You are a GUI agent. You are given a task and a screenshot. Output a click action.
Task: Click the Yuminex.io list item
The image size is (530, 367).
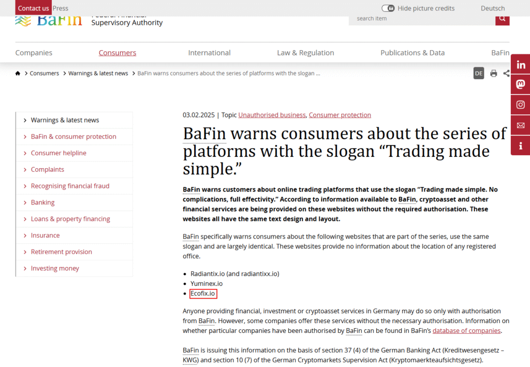pos(207,284)
